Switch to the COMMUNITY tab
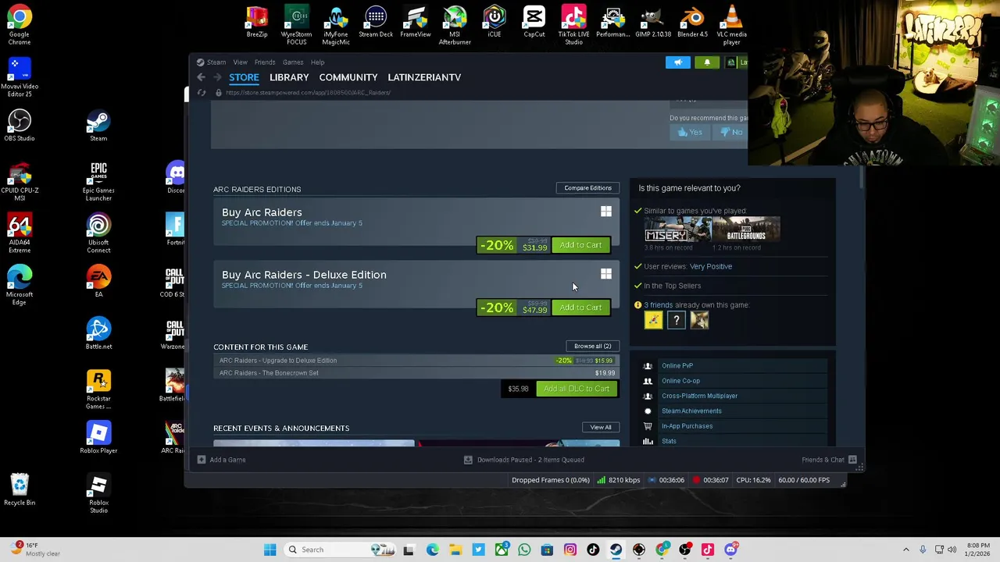The image size is (1000, 562). 348,77
